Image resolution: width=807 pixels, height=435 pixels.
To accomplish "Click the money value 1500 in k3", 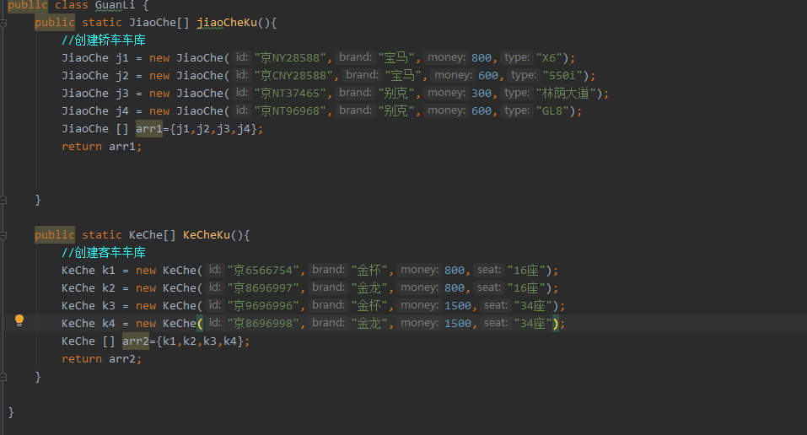I will tap(458, 306).
